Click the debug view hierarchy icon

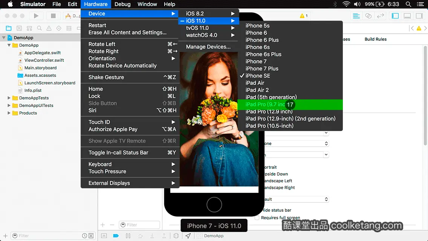tap(176, 236)
